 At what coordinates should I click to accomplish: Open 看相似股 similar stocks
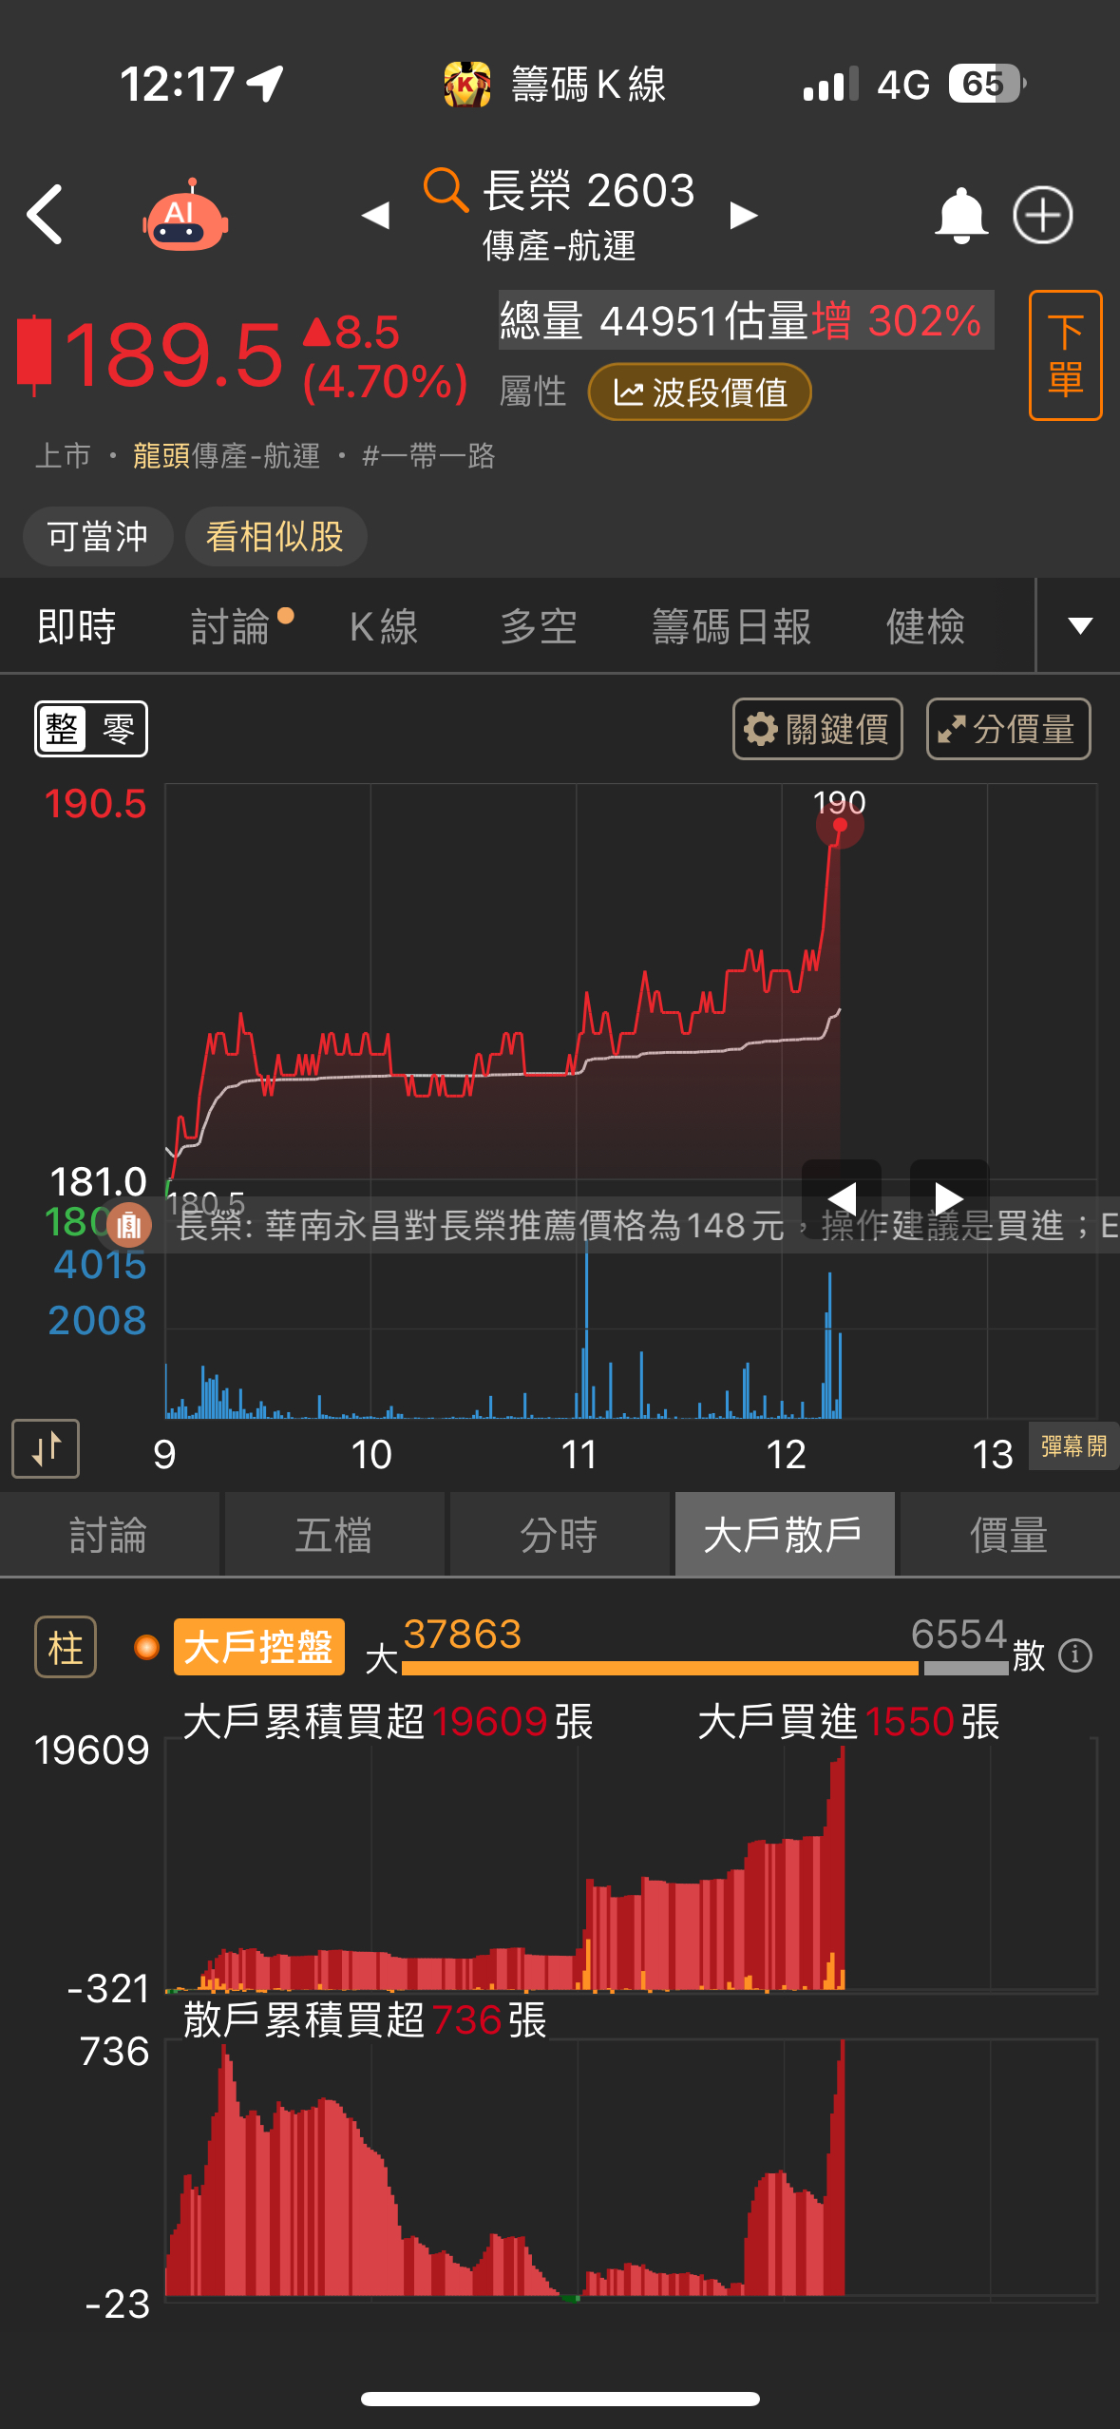tap(275, 536)
